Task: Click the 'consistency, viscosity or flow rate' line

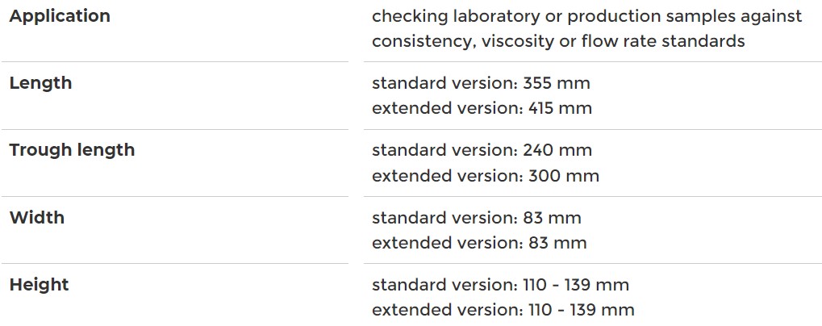Action: coord(558,41)
